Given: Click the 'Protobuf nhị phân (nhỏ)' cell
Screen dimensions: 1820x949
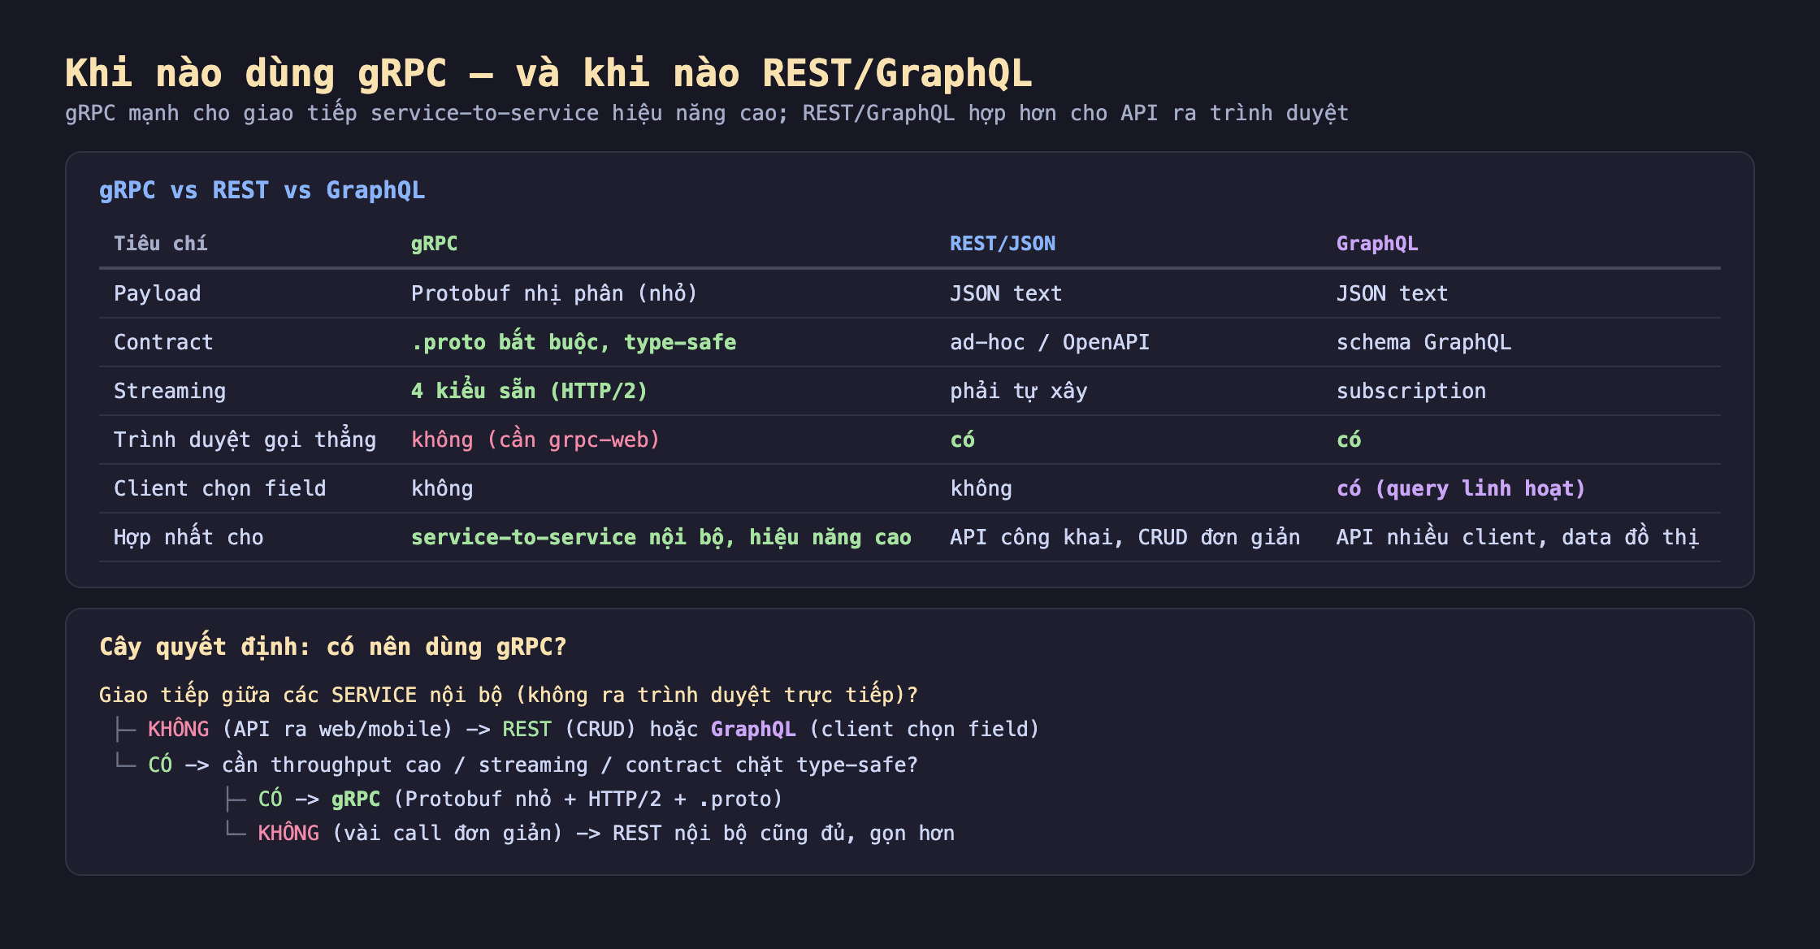Looking at the screenshot, I should pyautogui.click(x=554, y=293).
